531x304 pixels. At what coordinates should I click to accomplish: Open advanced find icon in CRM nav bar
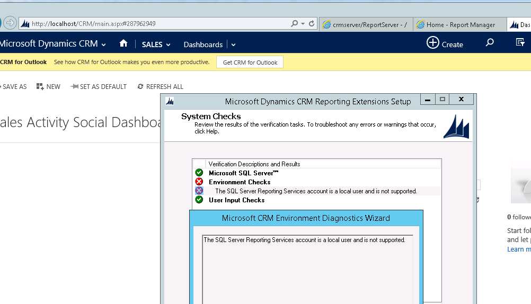(x=520, y=42)
